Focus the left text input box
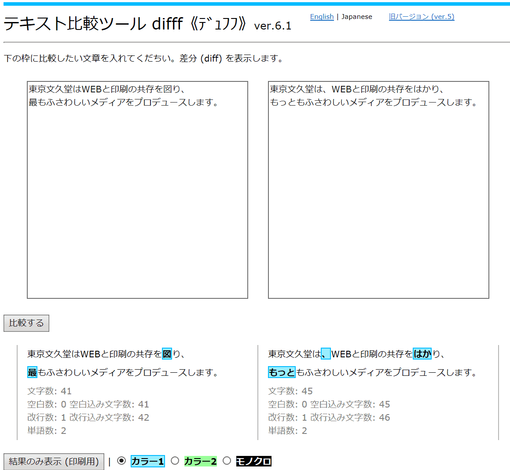The height and width of the screenshot is (470, 510). (x=137, y=190)
